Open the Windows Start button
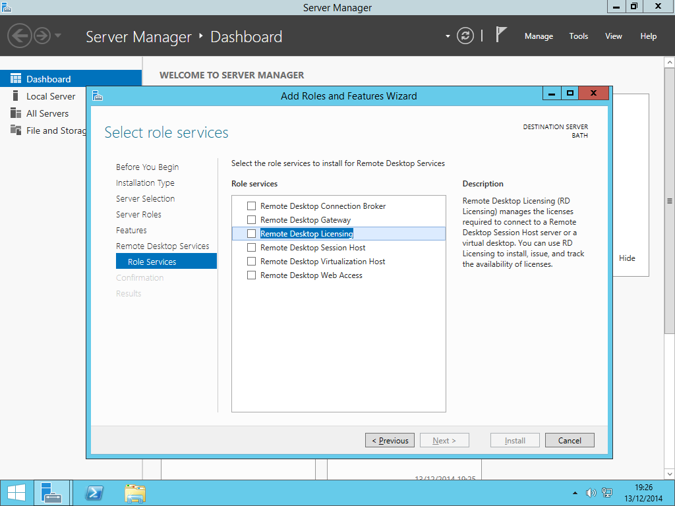Image resolution: width=675 pixels, height=506 pixels. [16, 493]
